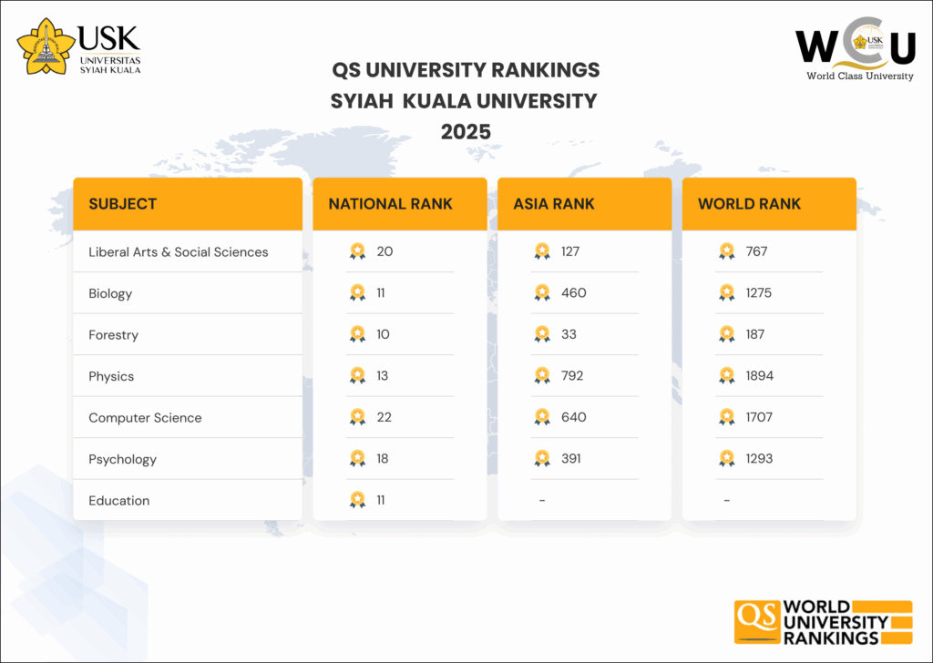Select national rank value 18

click(x=383, y=458)
